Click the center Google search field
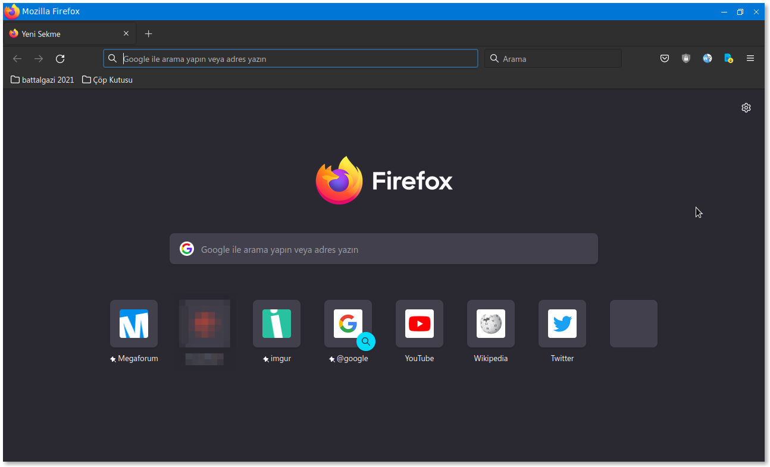 (x=384, y=249)
